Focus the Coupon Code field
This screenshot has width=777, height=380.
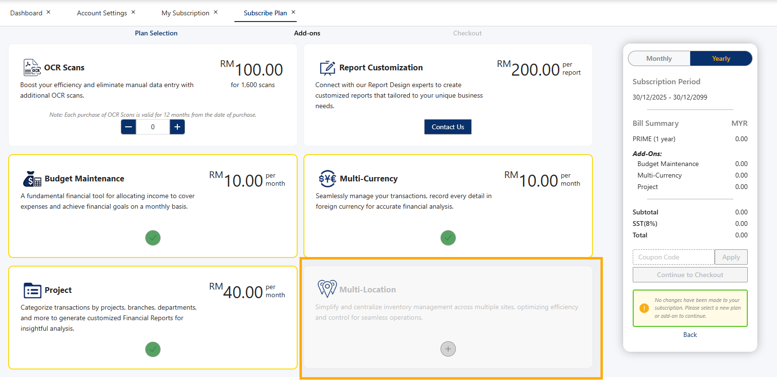point(673,257)
